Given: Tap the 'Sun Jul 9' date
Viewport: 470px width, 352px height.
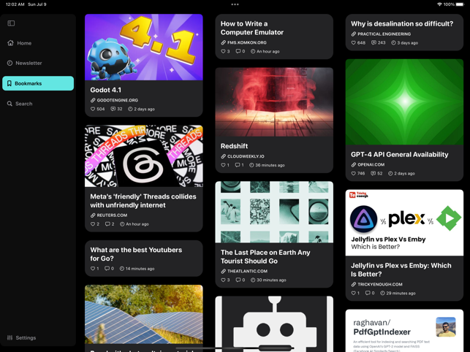Looking at the screenshot, I should click(37, 4).
